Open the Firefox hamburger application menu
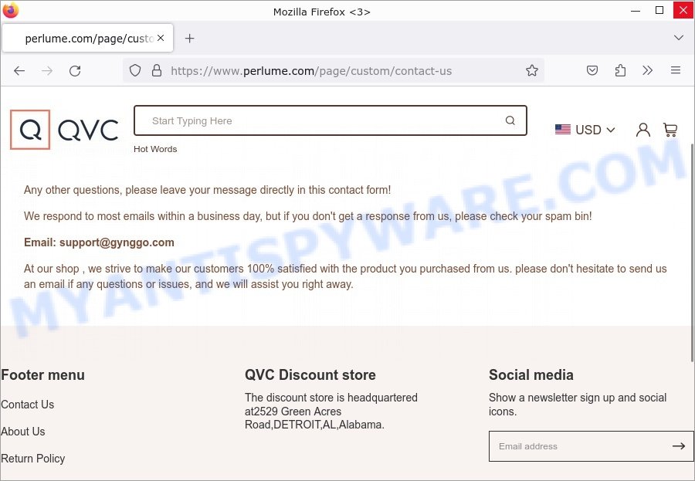The width and height of the screenshot is (695, 481). [x=676, y=70]
